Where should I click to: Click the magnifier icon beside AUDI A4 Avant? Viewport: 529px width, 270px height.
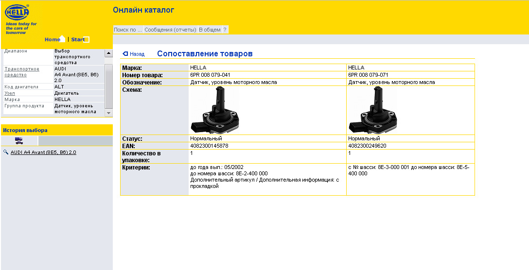(x=6, y=152)
